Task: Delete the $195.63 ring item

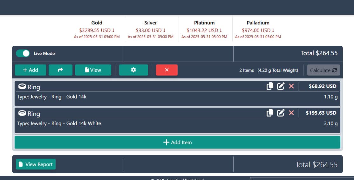Action: [x=291, y=113]
